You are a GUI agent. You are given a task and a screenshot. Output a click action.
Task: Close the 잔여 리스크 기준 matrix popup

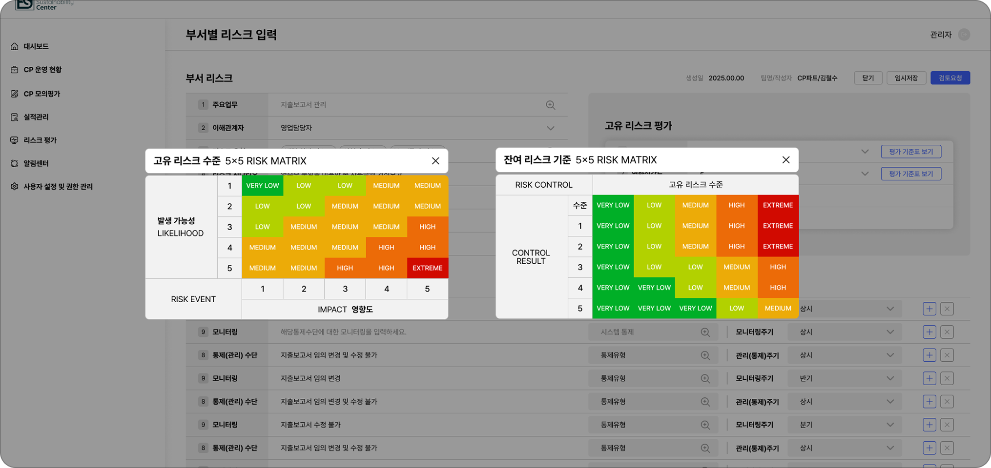pos(785,160)
